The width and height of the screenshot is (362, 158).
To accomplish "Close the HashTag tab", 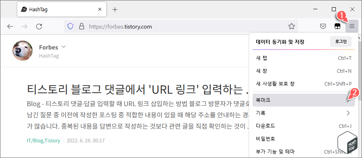I will tap(100, 10).
